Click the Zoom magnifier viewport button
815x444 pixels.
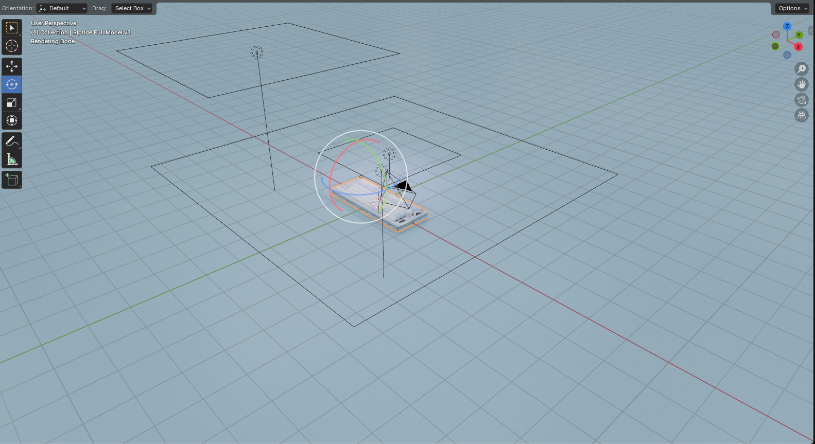[x=801, y=69]
